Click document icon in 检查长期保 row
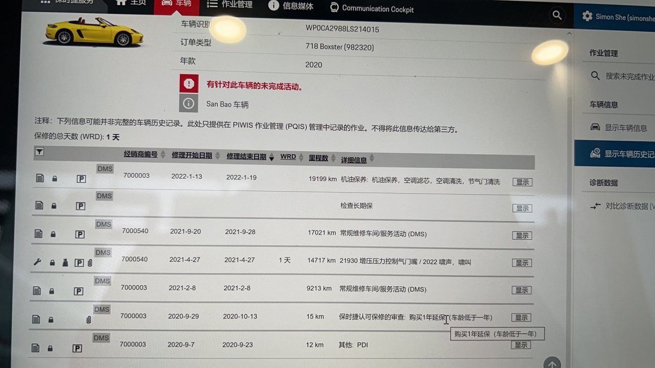655x368 pixels. 39,205
